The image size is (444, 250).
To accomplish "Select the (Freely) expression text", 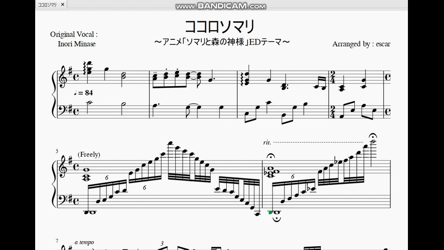I will tap(89, 155).
